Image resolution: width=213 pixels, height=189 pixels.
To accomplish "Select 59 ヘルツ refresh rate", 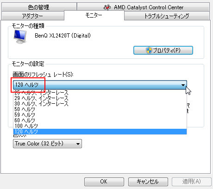I will point(100,115).
